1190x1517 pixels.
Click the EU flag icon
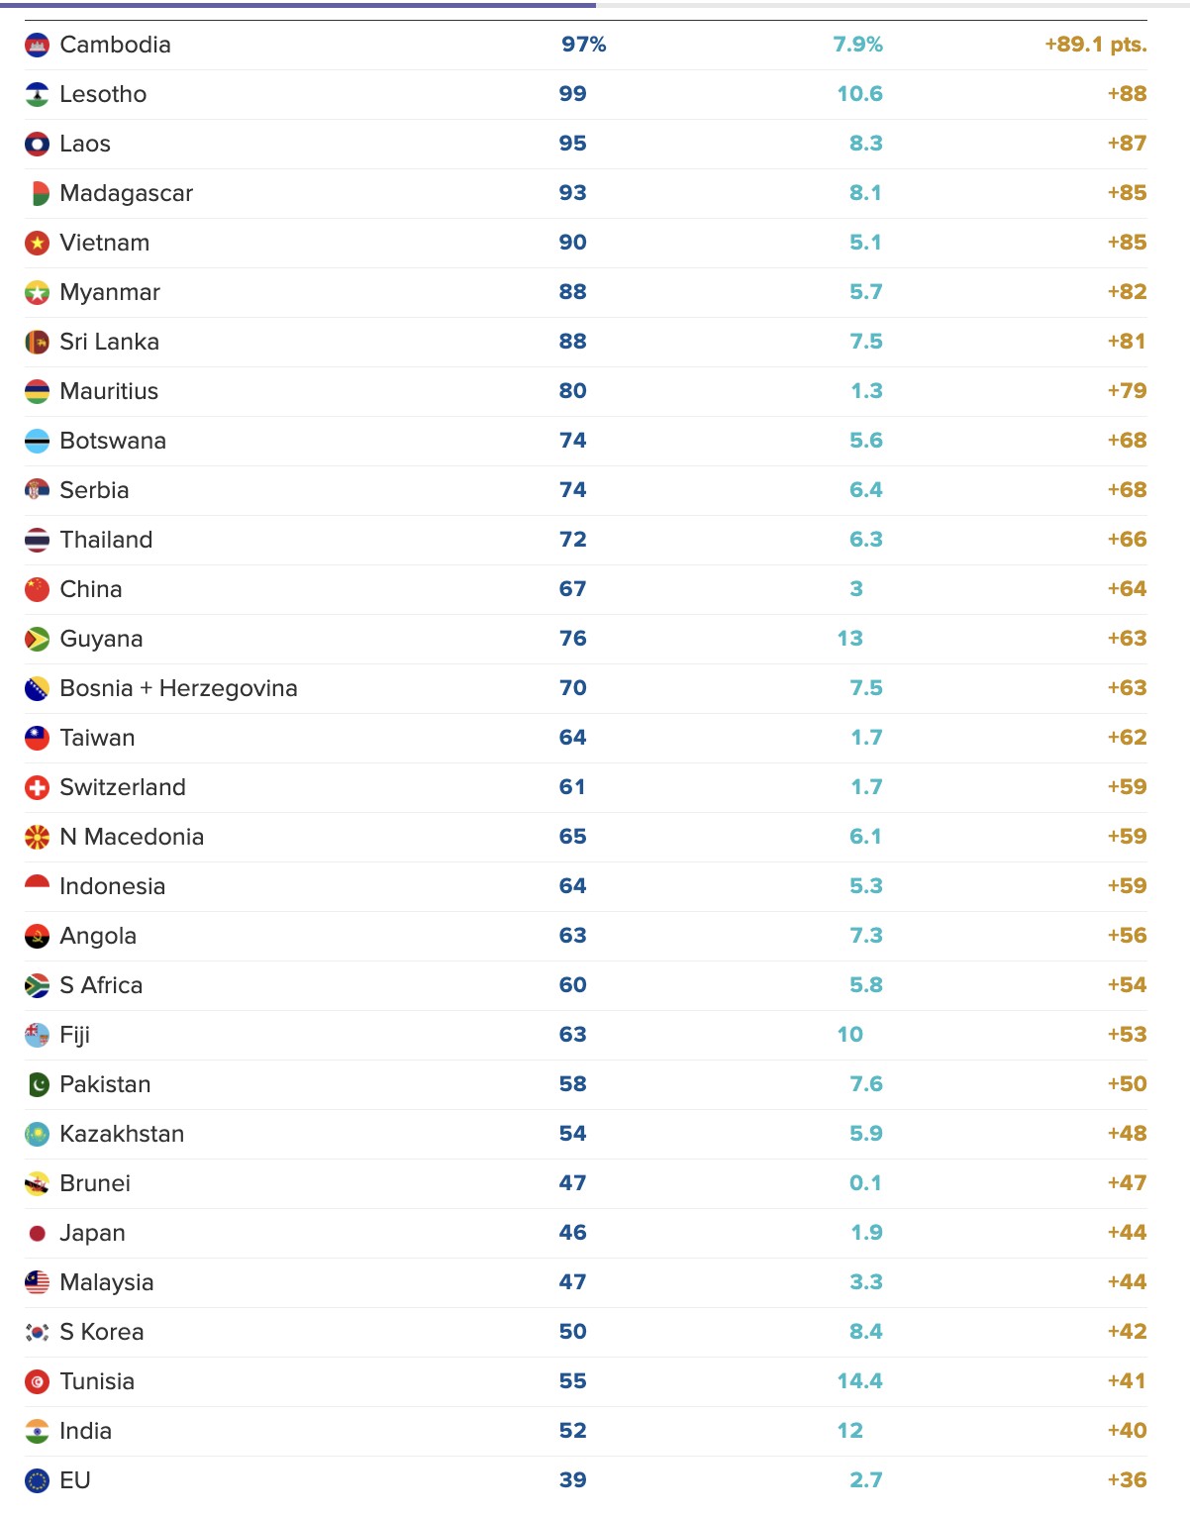(x=37, y=1480)
